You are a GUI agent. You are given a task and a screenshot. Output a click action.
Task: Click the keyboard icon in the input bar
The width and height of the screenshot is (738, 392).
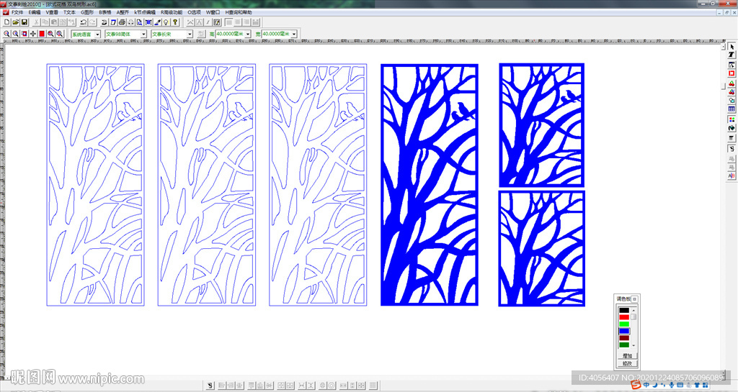pyautogui.click(x=680, y=385)
